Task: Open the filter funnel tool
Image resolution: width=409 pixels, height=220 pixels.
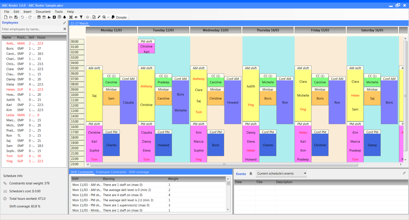Action: [x=81, y=17]
